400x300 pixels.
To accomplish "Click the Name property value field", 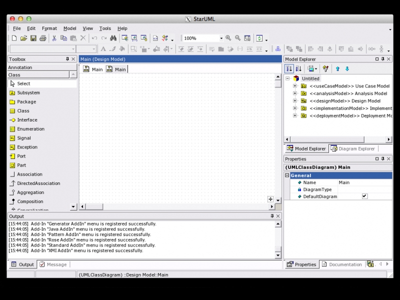I will coord(365,182).
